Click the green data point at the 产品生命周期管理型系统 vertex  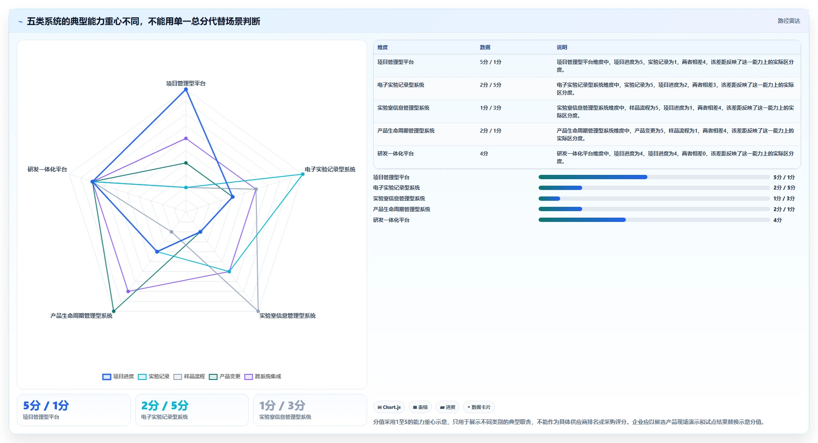[114, 311]
